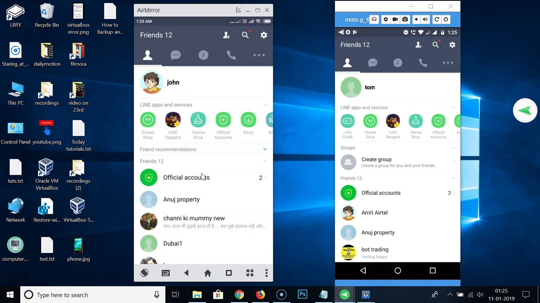This screenshot has height=303, width=540.
Task: Open Anuj property contact in AirMirror window
Action: [203, 199]
